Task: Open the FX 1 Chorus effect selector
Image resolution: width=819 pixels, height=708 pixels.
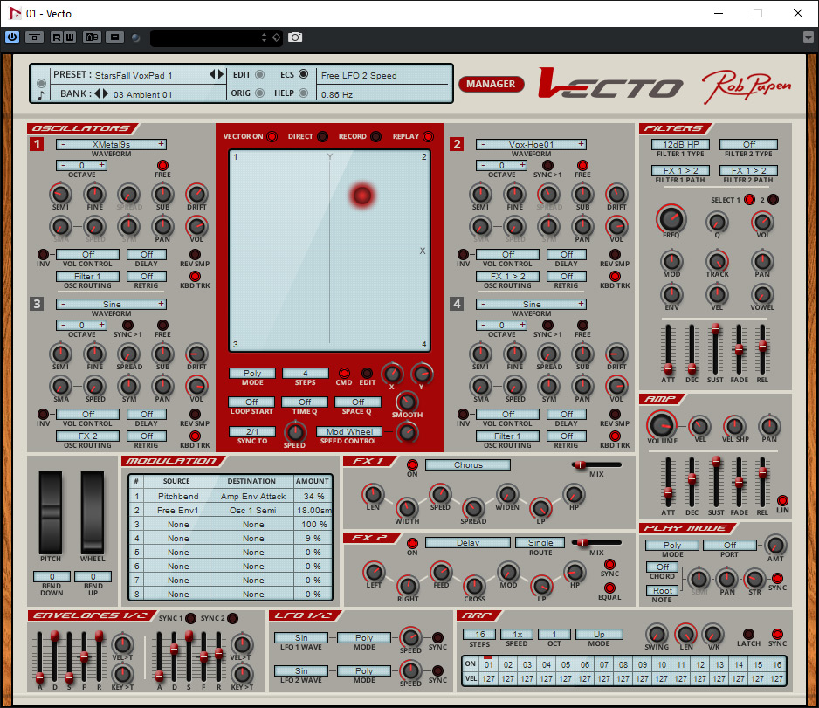Action: [468, 465]
